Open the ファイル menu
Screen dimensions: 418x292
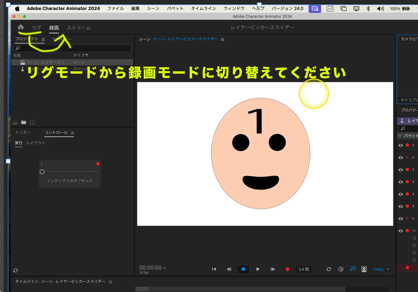pos(116,8)
